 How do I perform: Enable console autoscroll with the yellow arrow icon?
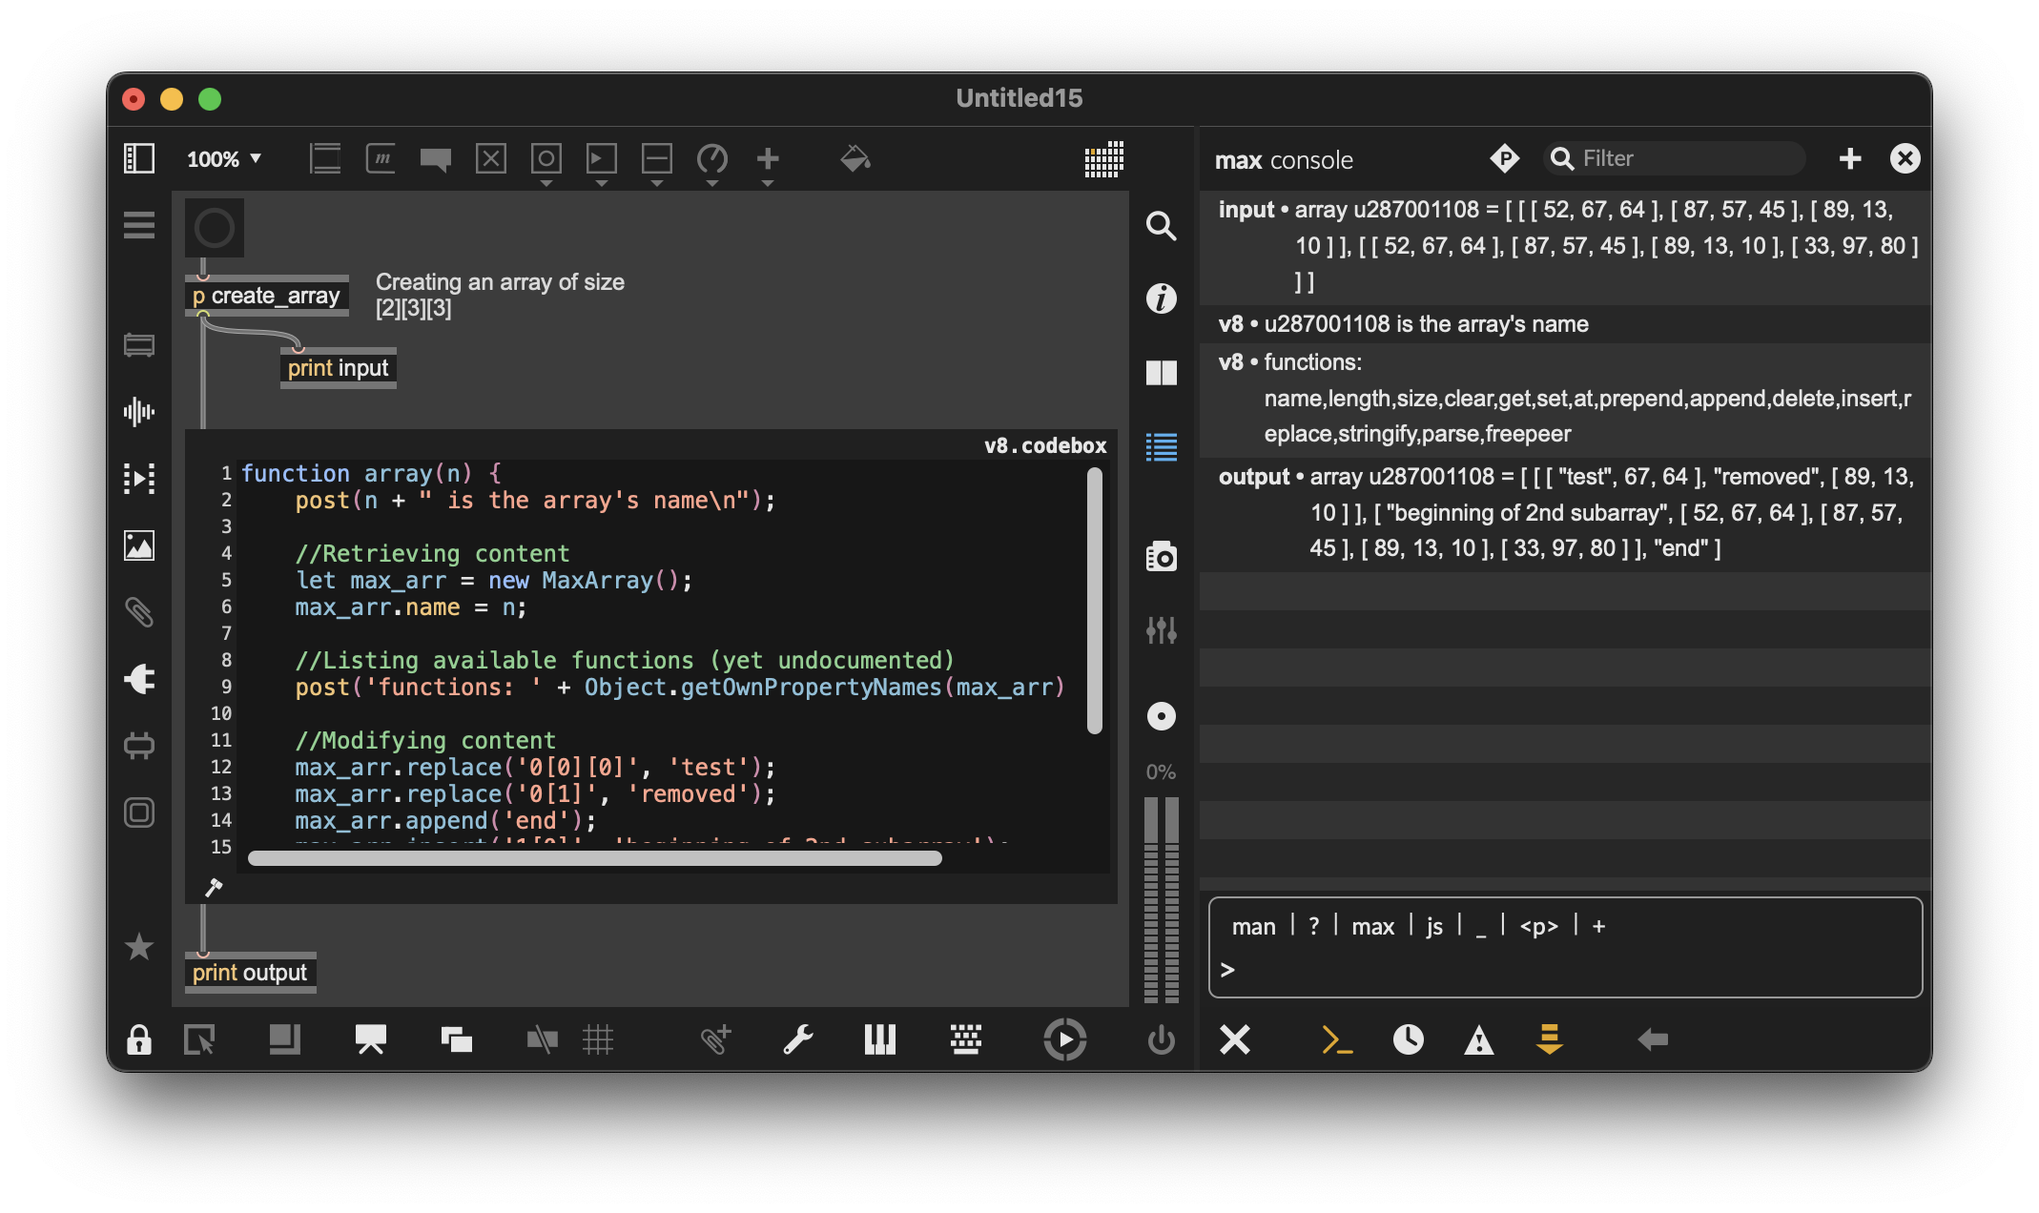click(x=1551, y=1039)
